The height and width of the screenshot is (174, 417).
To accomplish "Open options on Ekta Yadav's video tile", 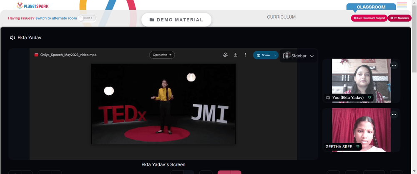I will pos(394,65).
